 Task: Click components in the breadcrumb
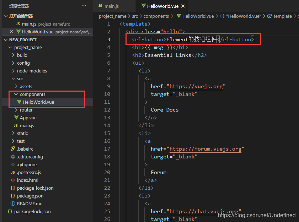(156, 16)
